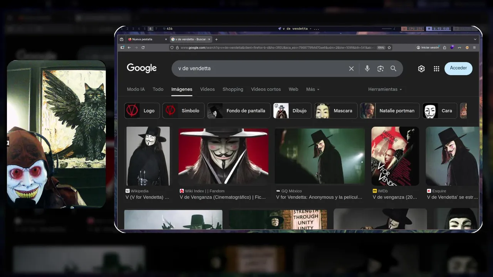Click the magnifying glass search icon
Screen dimensions: 493x277
coord(393,68)
